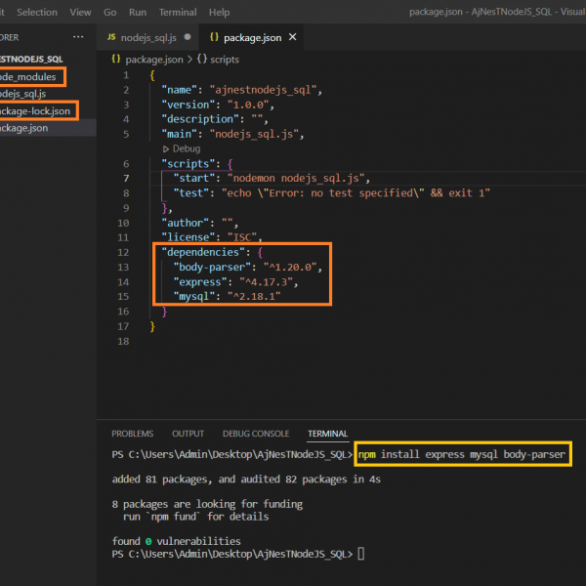Click line number 12 in the gutter

pos(122,251)
